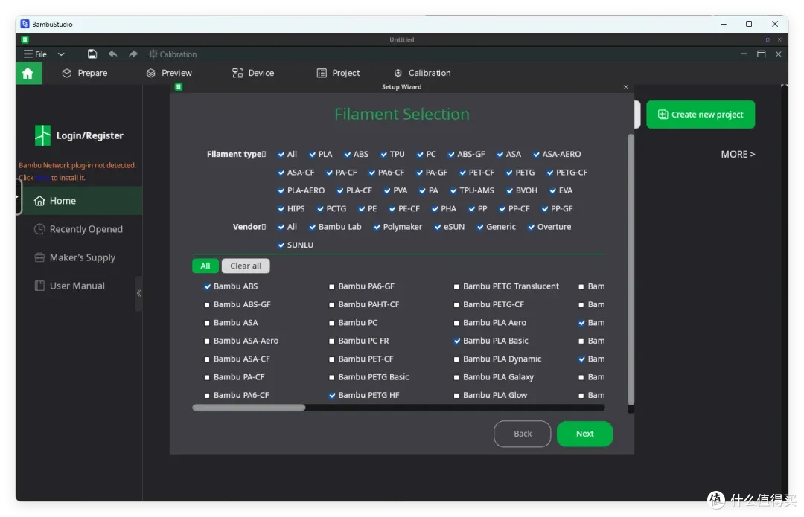
Task: Click the BambuStudio app icon in the title bar
Action: [25, 24]
